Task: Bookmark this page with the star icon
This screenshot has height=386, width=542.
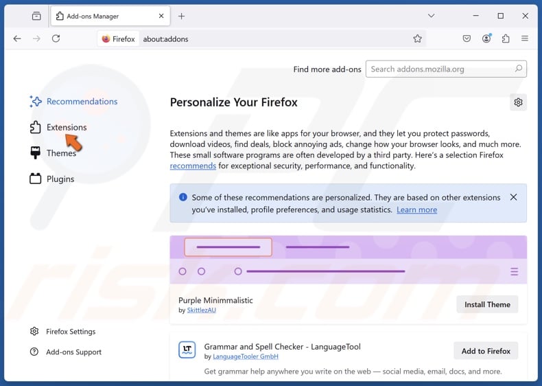Action: coord(417,38)
